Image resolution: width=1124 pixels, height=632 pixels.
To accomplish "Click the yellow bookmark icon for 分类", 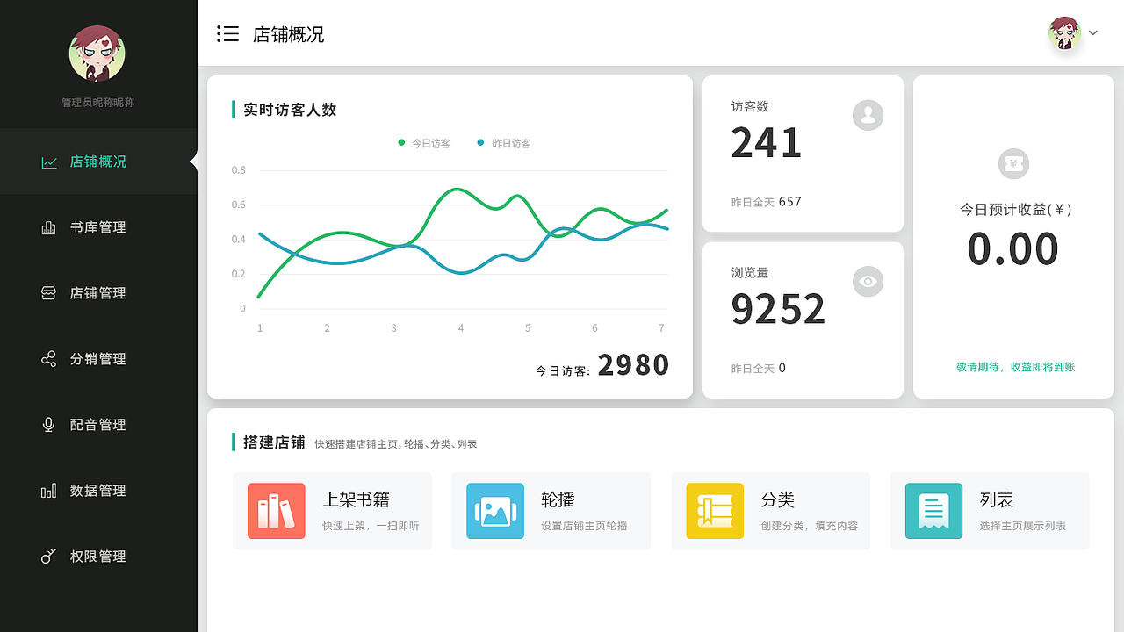I will click(x=715, y=511).
